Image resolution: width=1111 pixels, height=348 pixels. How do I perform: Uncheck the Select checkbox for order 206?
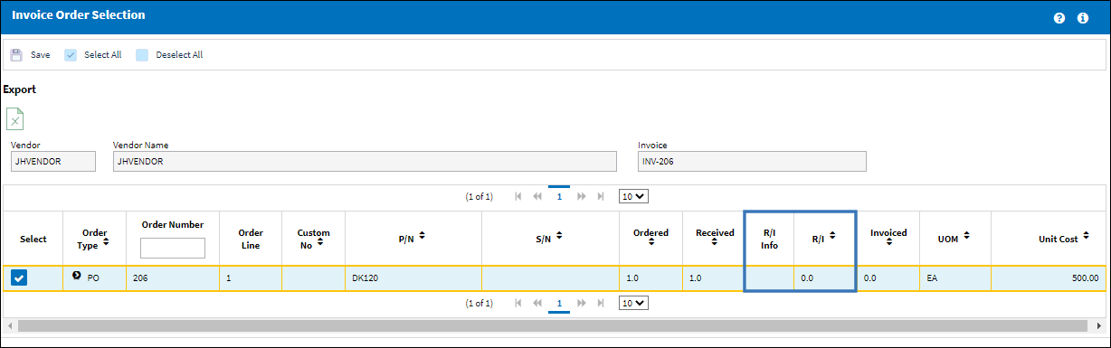[x=19, y=278]
